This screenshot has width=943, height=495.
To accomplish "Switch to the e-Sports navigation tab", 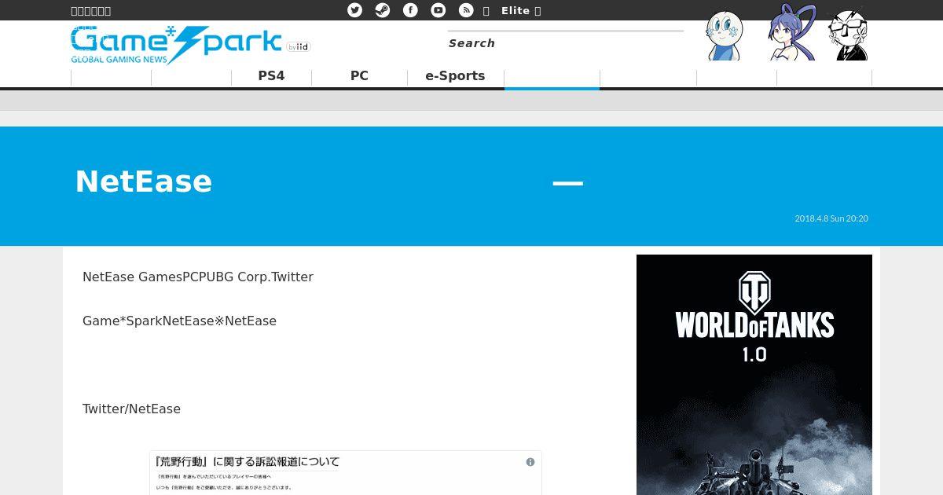I will [x=455, y=76].
